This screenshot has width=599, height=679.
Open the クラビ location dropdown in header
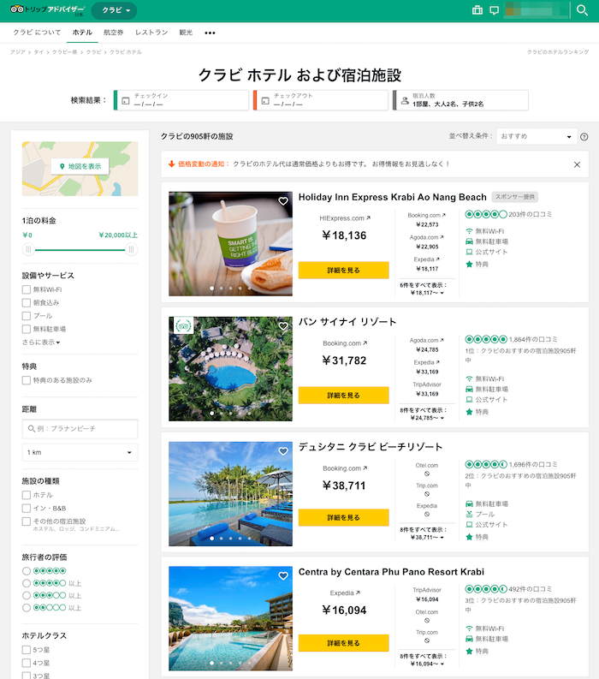pyautogui.click(x=115, y=10)
